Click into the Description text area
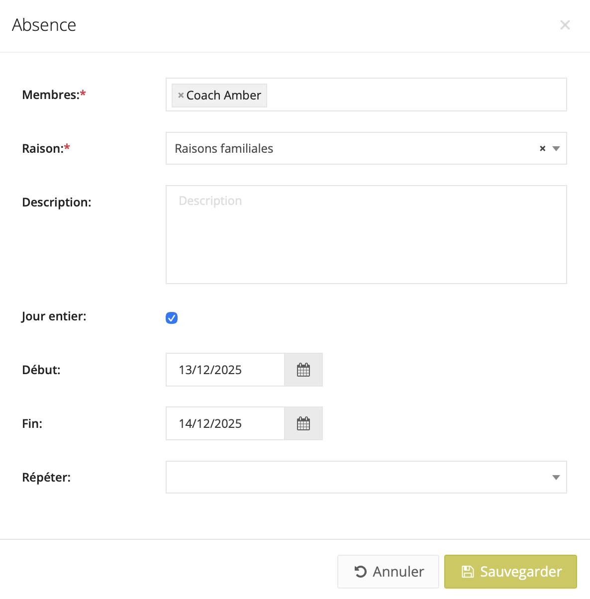590x599 pixels. click(366, 234)
